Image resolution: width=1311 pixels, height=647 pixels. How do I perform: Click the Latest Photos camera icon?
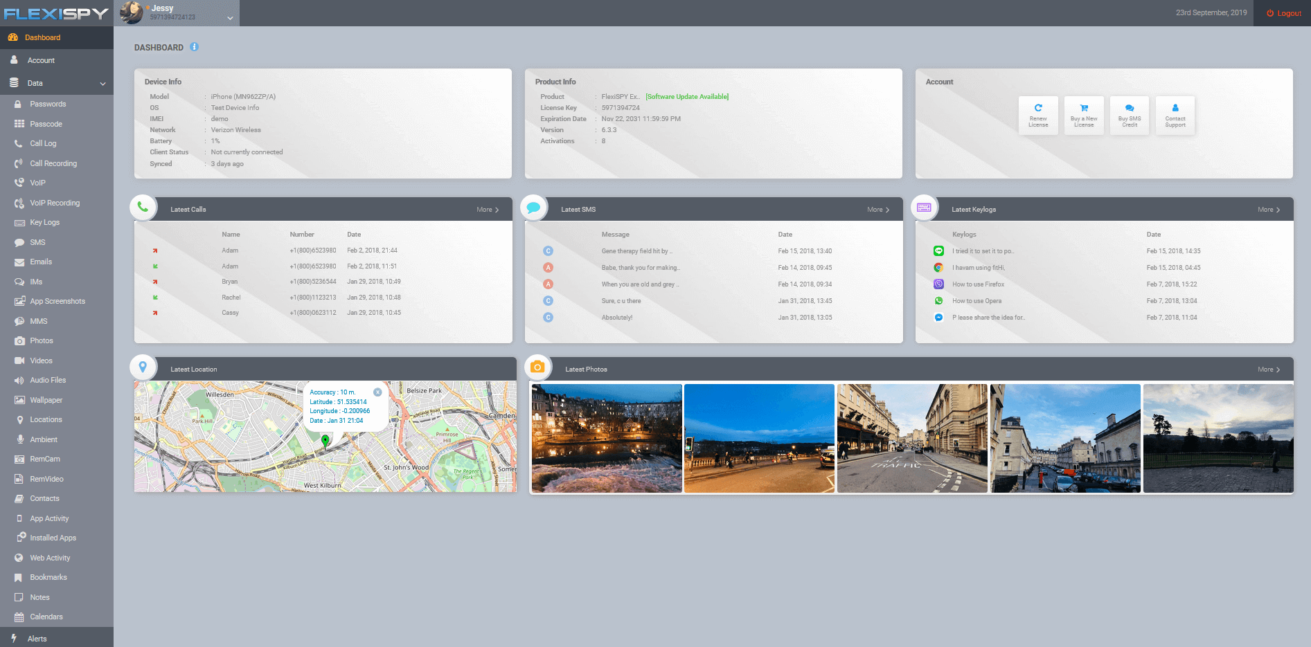tap(537, 367)
